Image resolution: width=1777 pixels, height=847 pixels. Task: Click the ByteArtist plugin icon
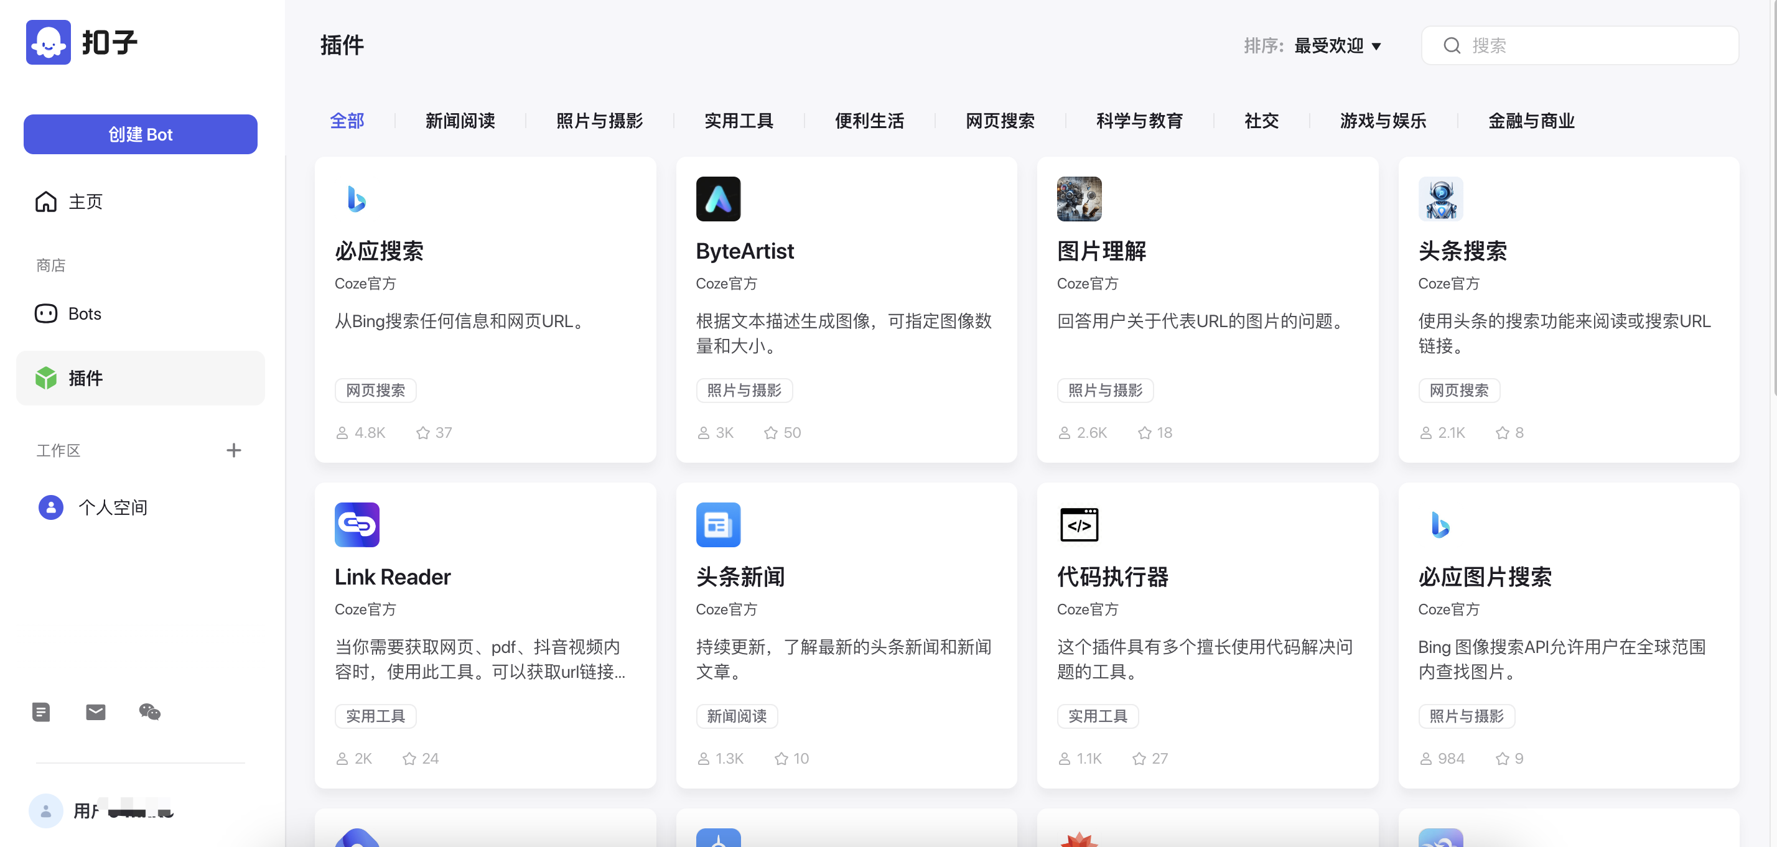tap(717, 200)
